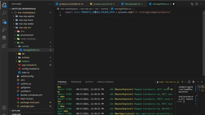Close the terminal panel

pyautogui.click(x=202, y=82)
